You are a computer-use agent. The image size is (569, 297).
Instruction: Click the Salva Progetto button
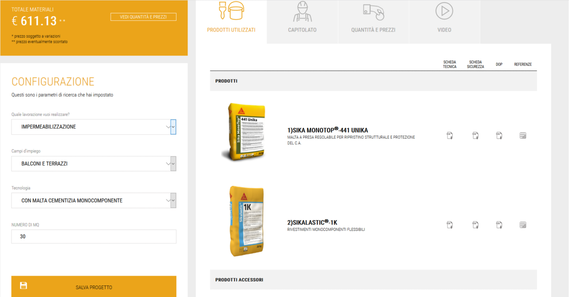[x=93, y=287]
